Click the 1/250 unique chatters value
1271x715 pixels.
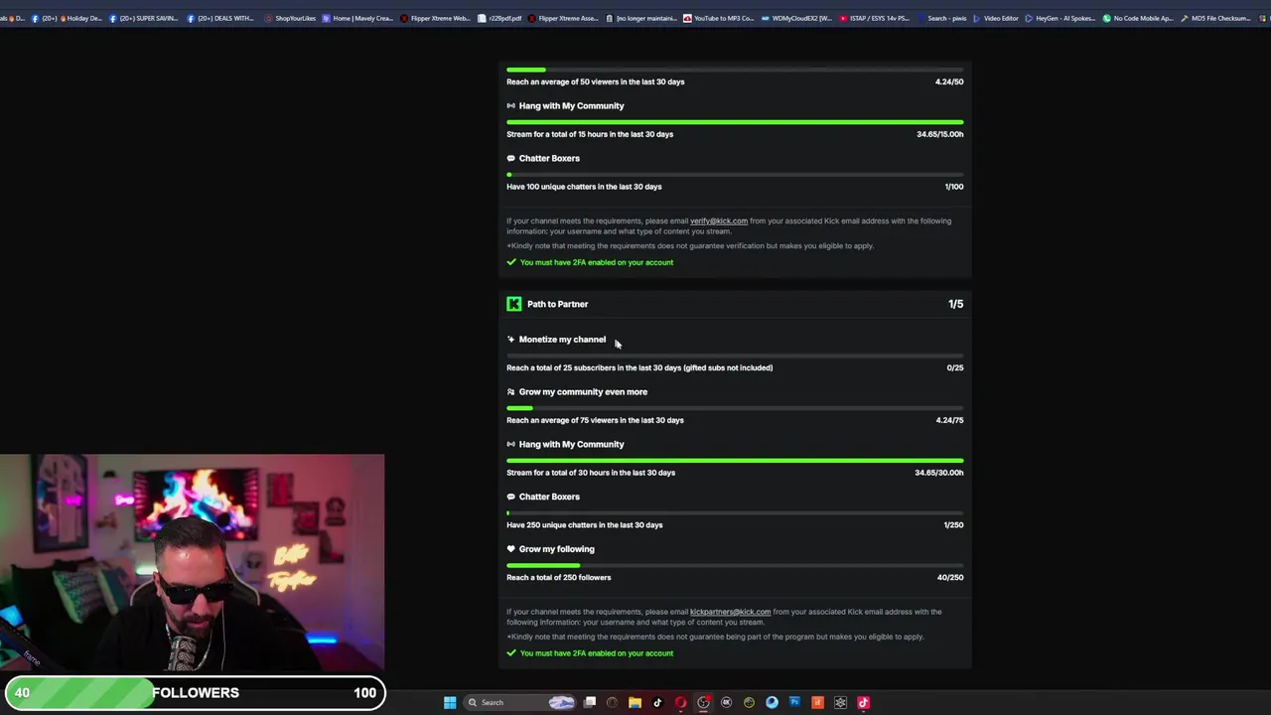tap(953, 525)
